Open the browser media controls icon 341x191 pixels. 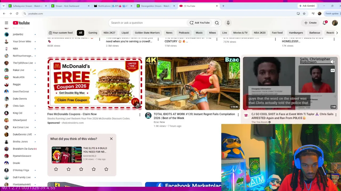tap(313, 14)
